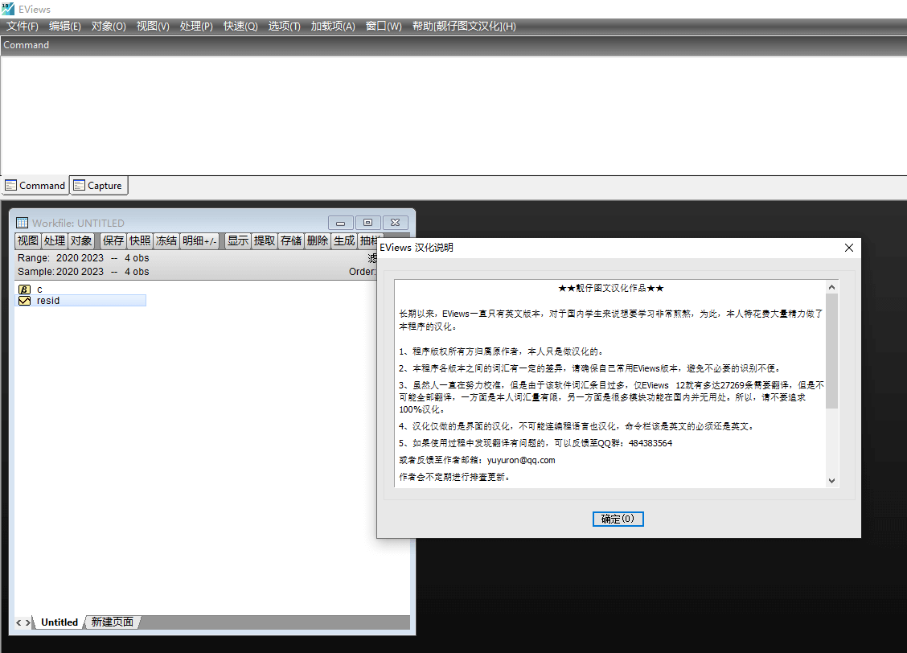Click the 4 obs value in Sample row
Viewport: 907px width, 653px height.
tap(137, 272)
